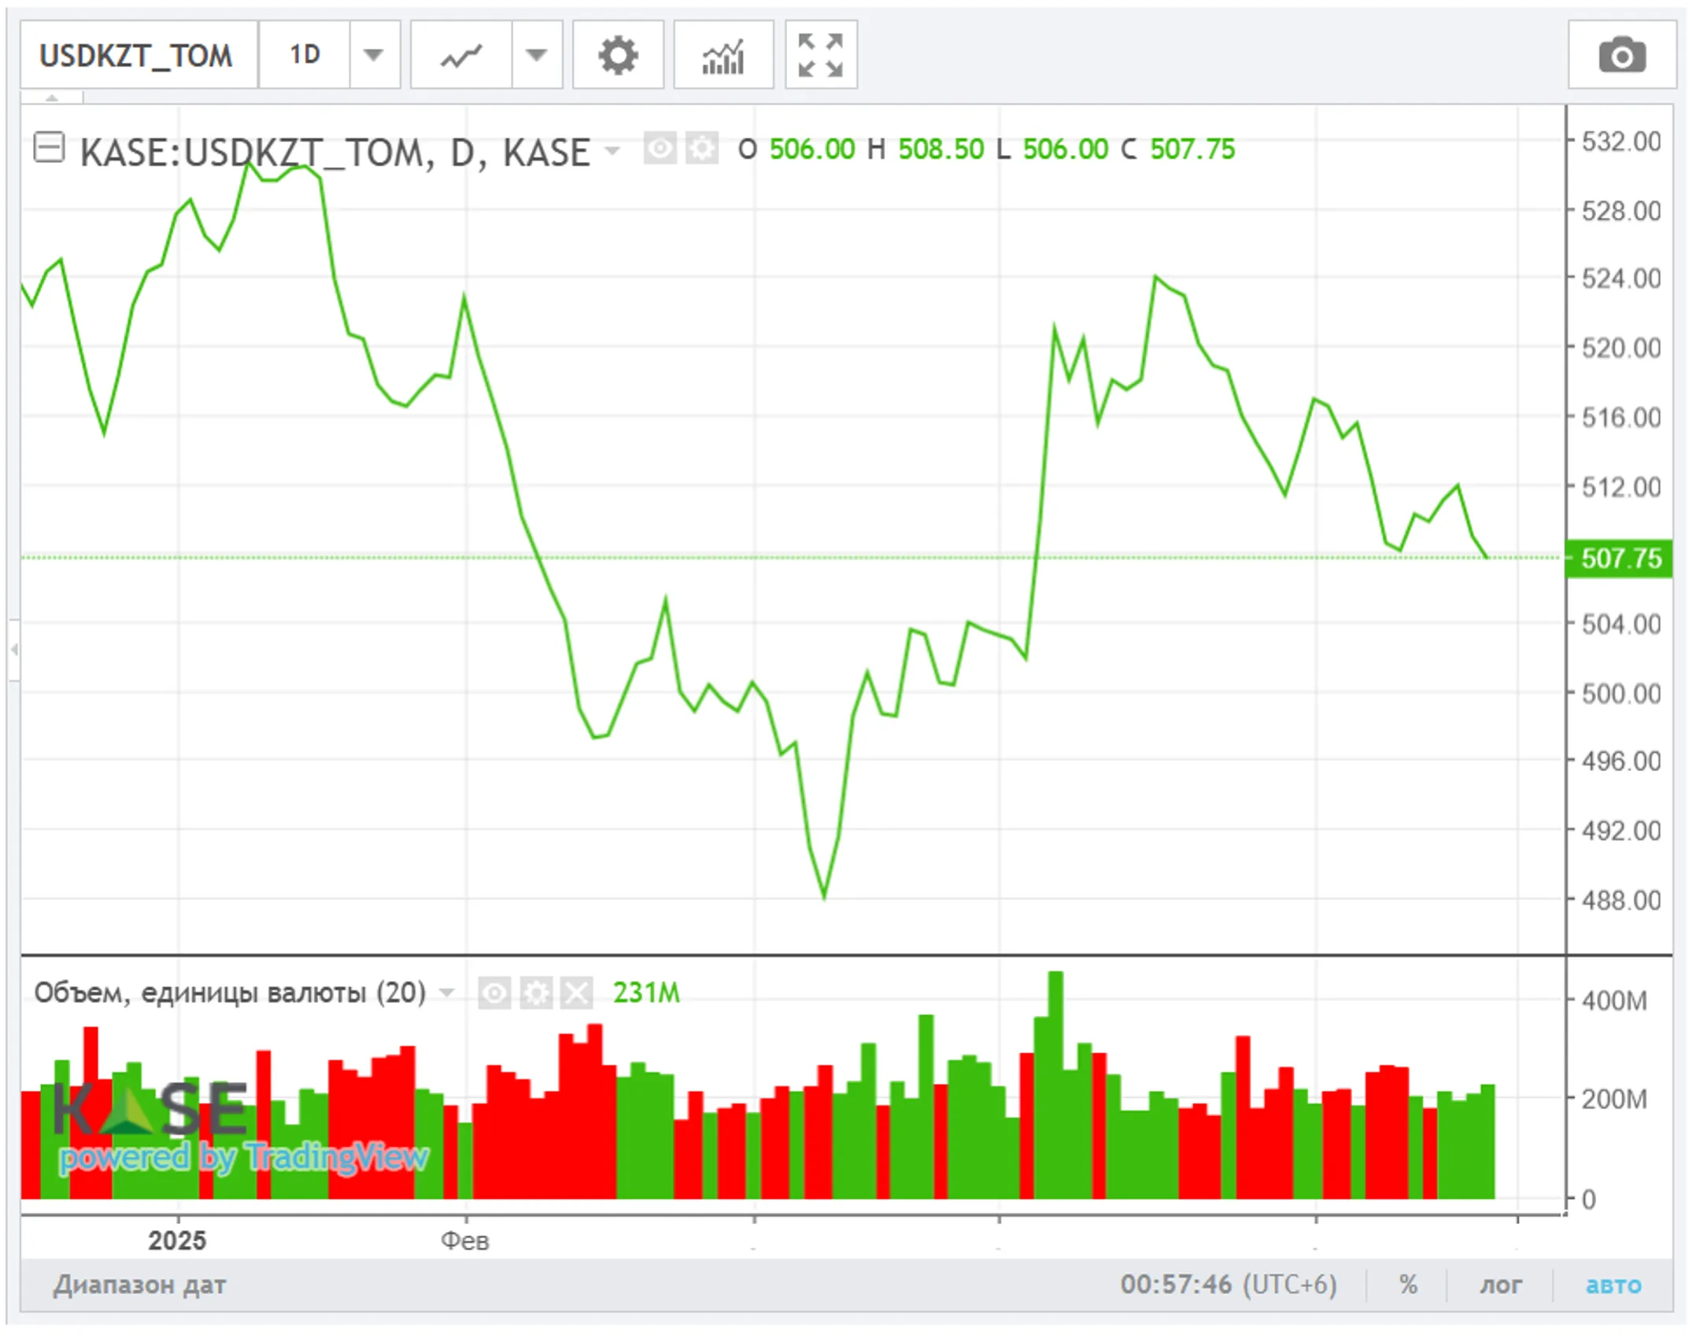
Task: Click the 1D interval button
Action: (305, 55)
